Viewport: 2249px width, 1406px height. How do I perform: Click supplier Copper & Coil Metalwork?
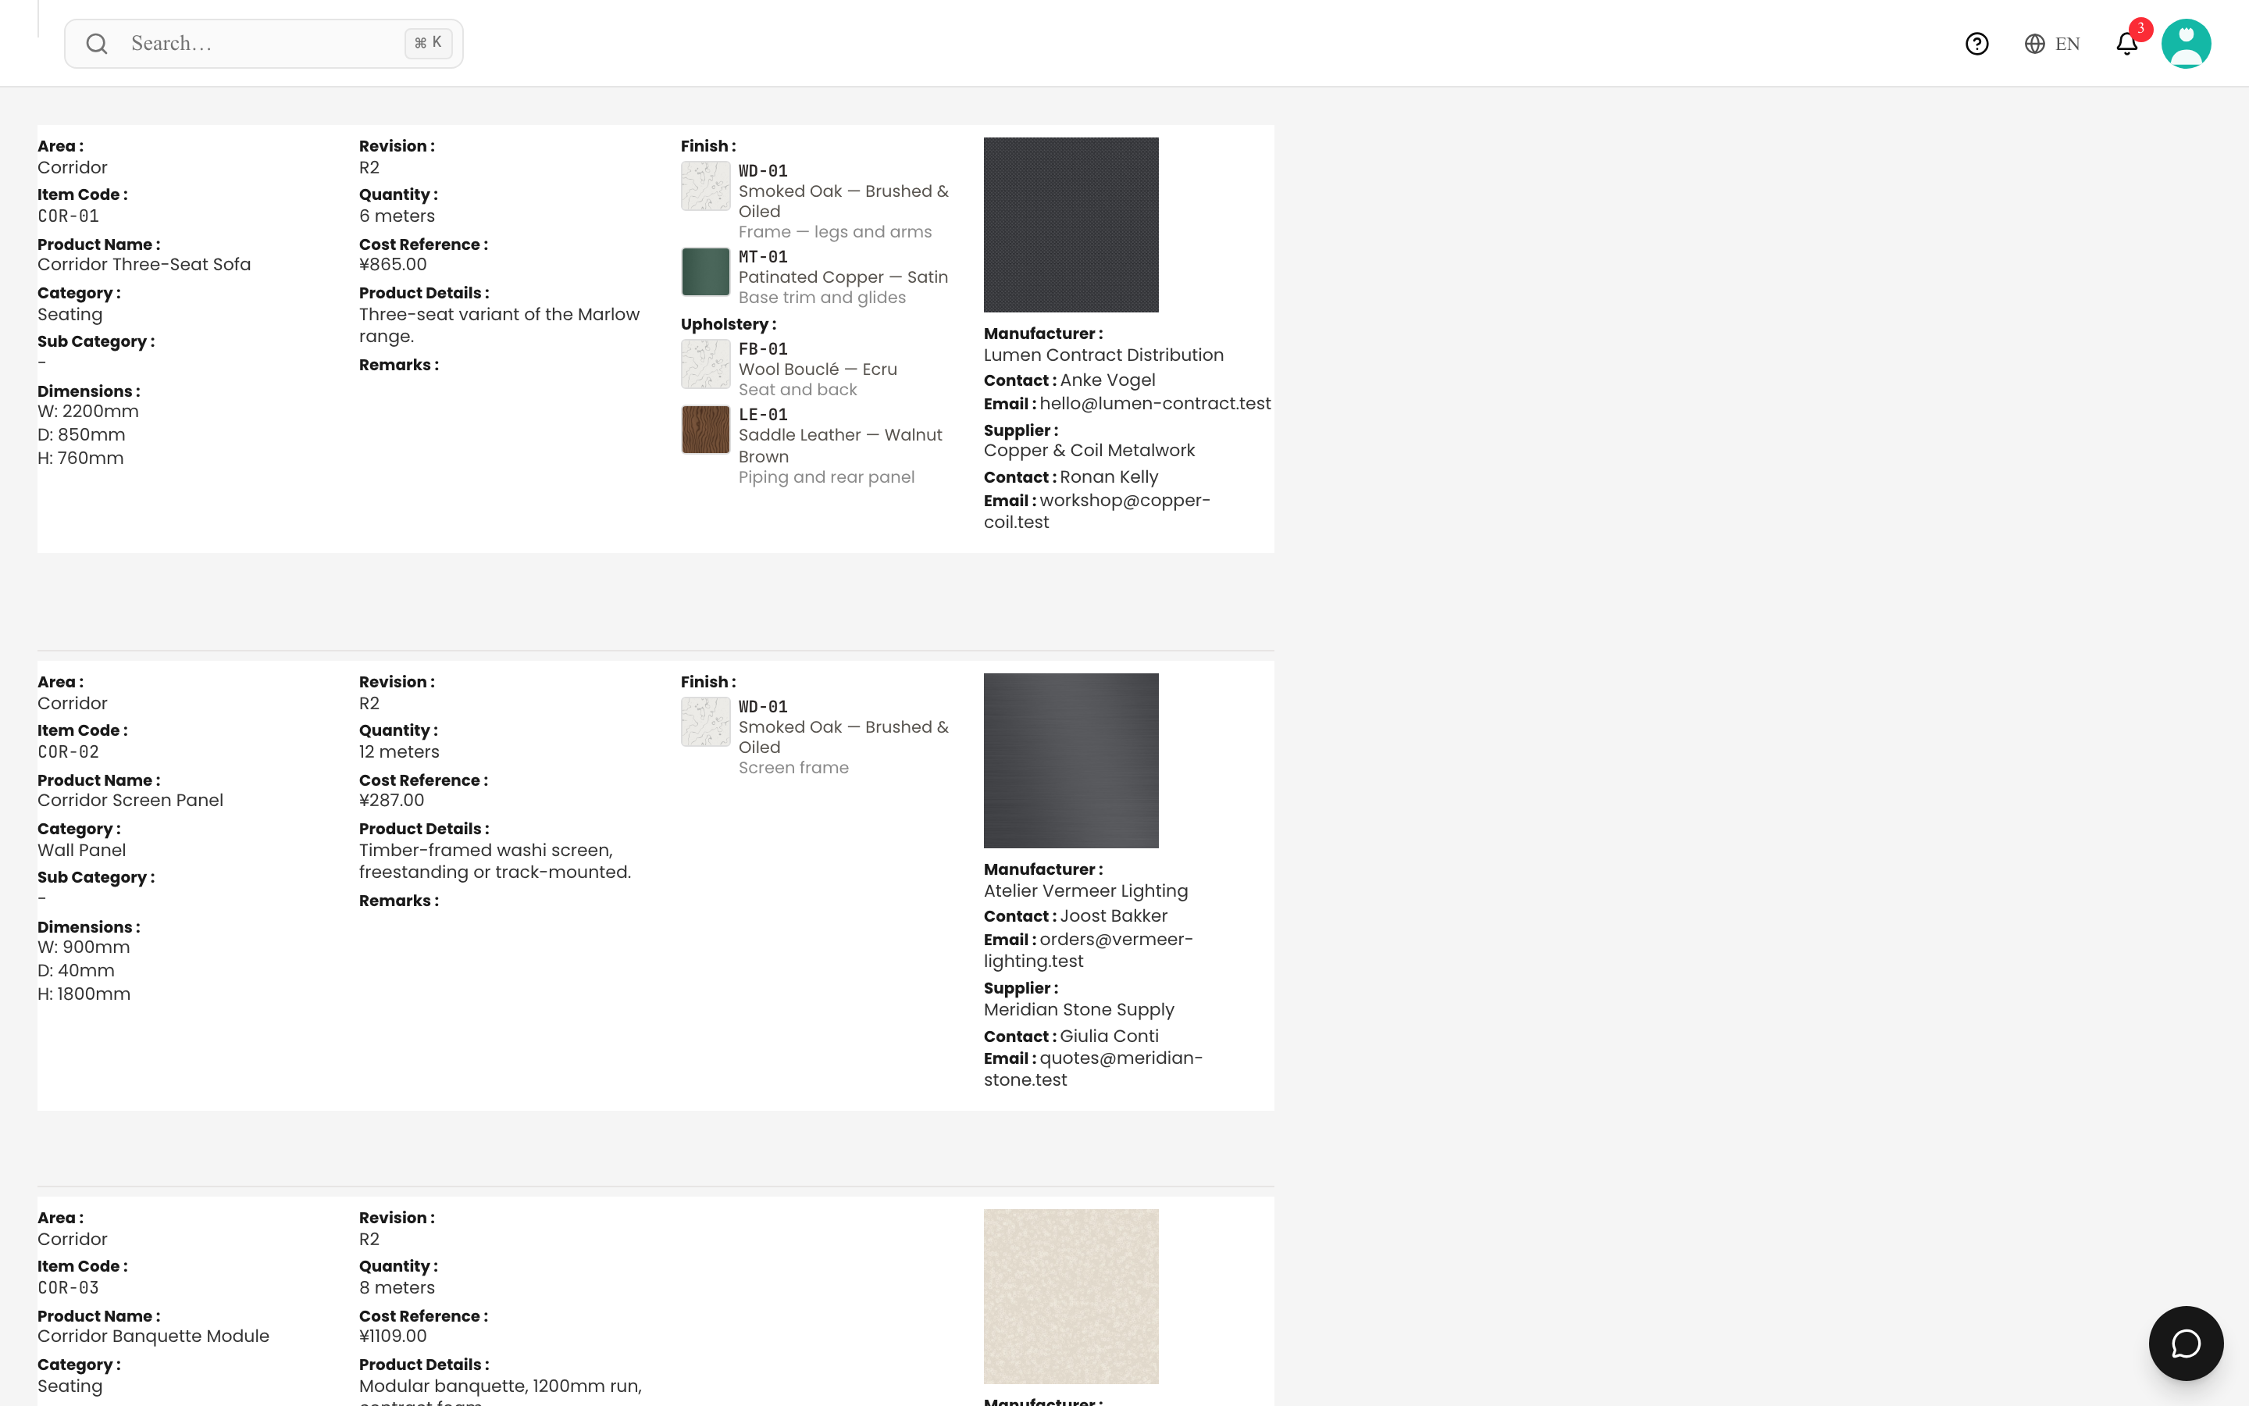(x=1089, y=450)
